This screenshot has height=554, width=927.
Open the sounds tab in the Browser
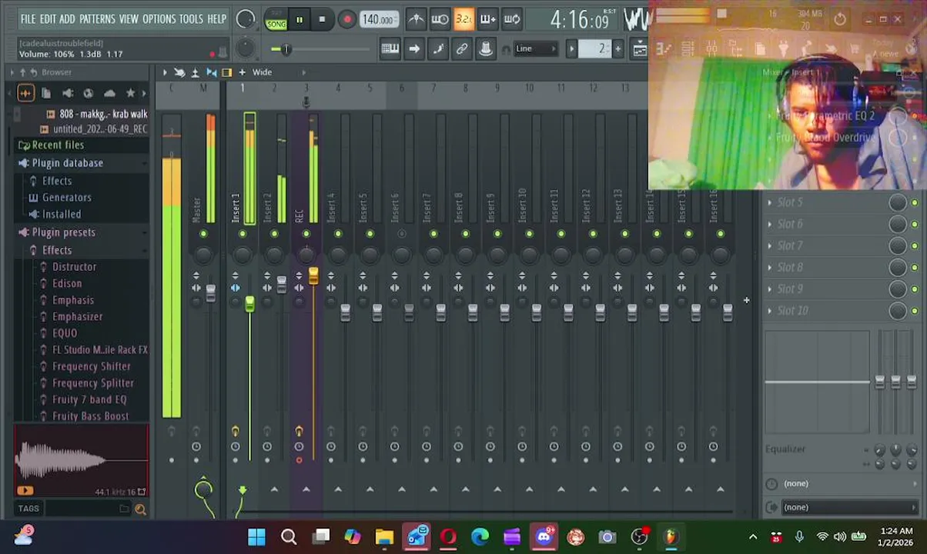tap(25, 93)
